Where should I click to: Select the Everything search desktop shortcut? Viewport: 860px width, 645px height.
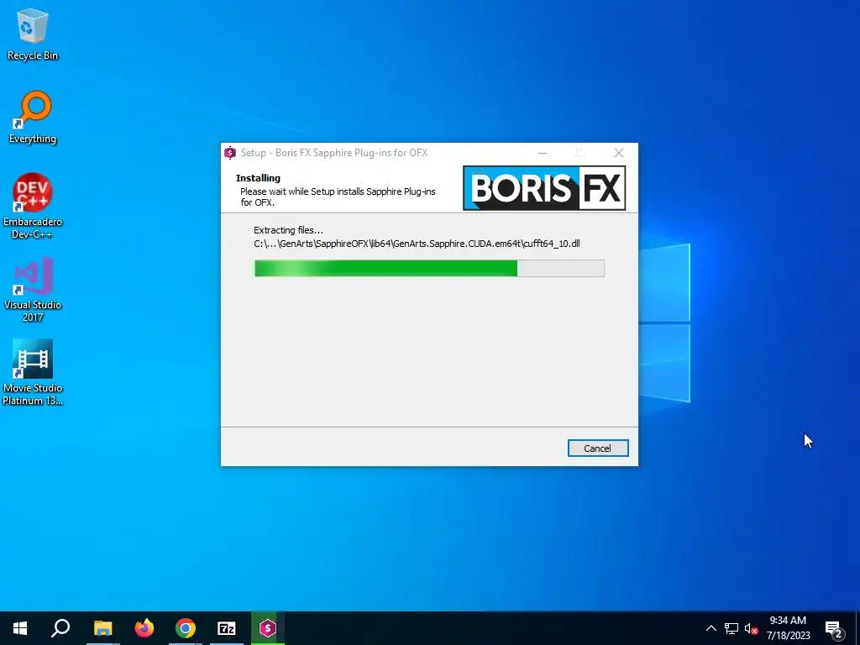(33, 118)
